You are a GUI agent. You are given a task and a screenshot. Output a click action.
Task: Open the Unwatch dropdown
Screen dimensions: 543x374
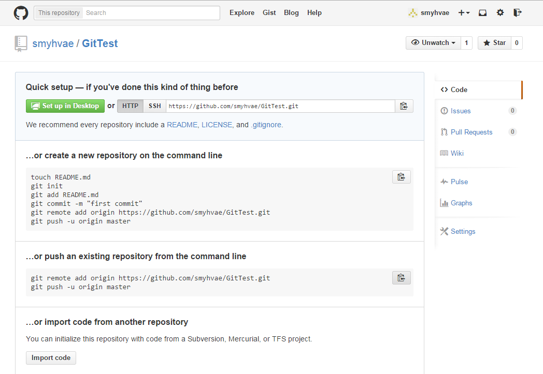click(x=433, y=43)
